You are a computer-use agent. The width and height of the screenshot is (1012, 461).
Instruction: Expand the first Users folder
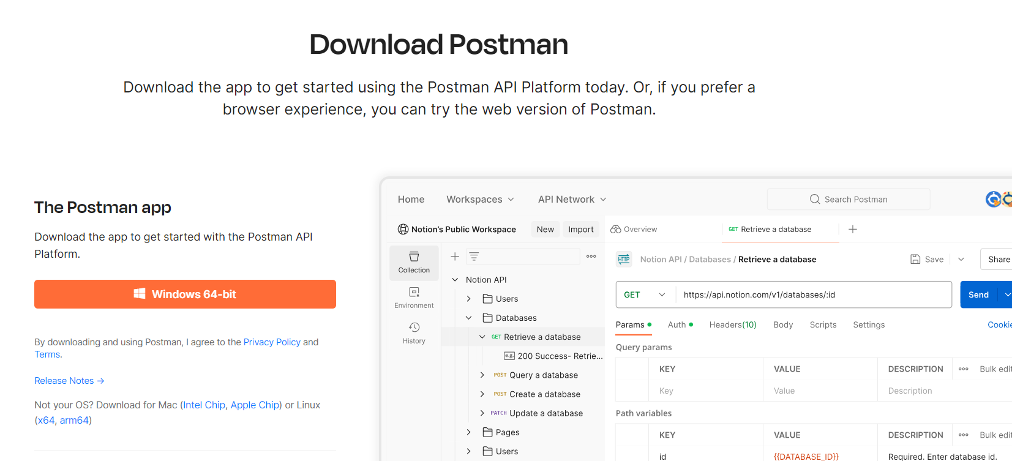tap(469, 299)
